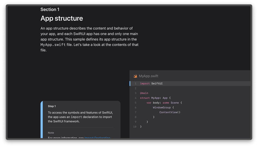Image resolution: width=258 pixels, height=147 pixels.
Task: Open the Import Declaration link
Action: pyautogui.click(x=97, y=138)
